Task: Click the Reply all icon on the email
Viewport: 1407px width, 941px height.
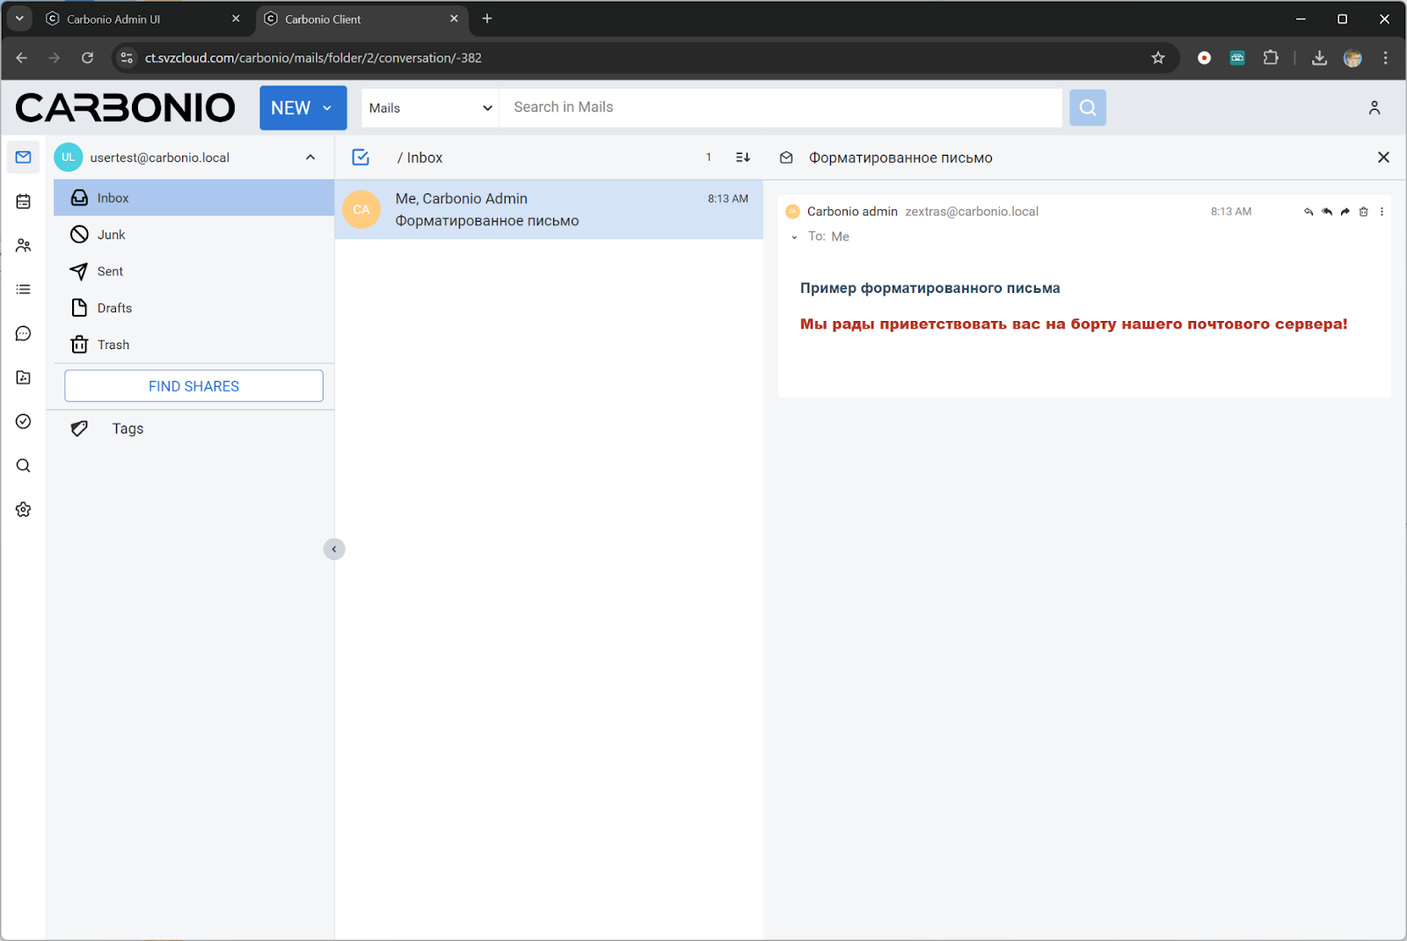Action: 1327,212
